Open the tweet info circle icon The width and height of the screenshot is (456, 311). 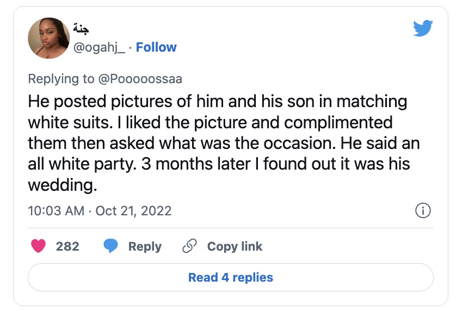422,210
